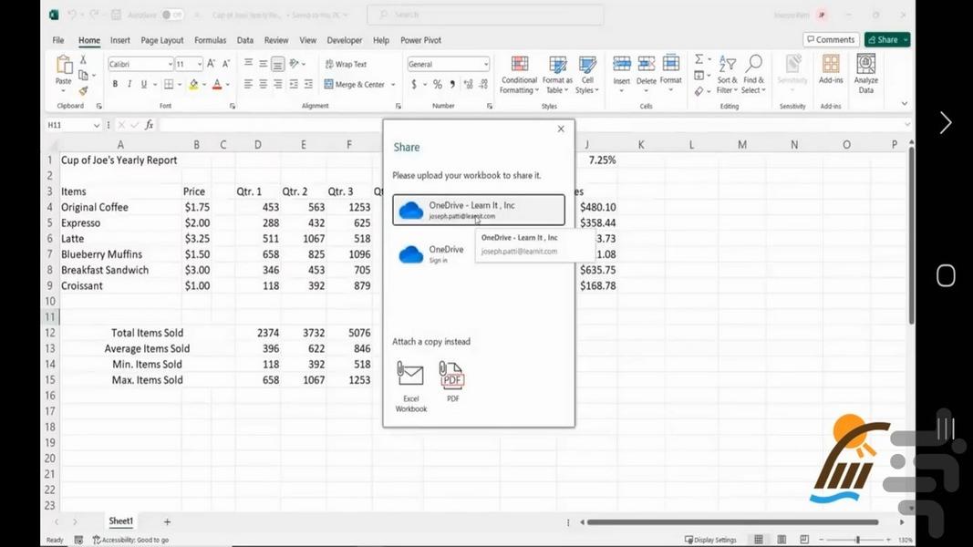Choose OneDrive - Learn It, Inc account
Viewport: 973px width, 547px height.
point(478,211)
